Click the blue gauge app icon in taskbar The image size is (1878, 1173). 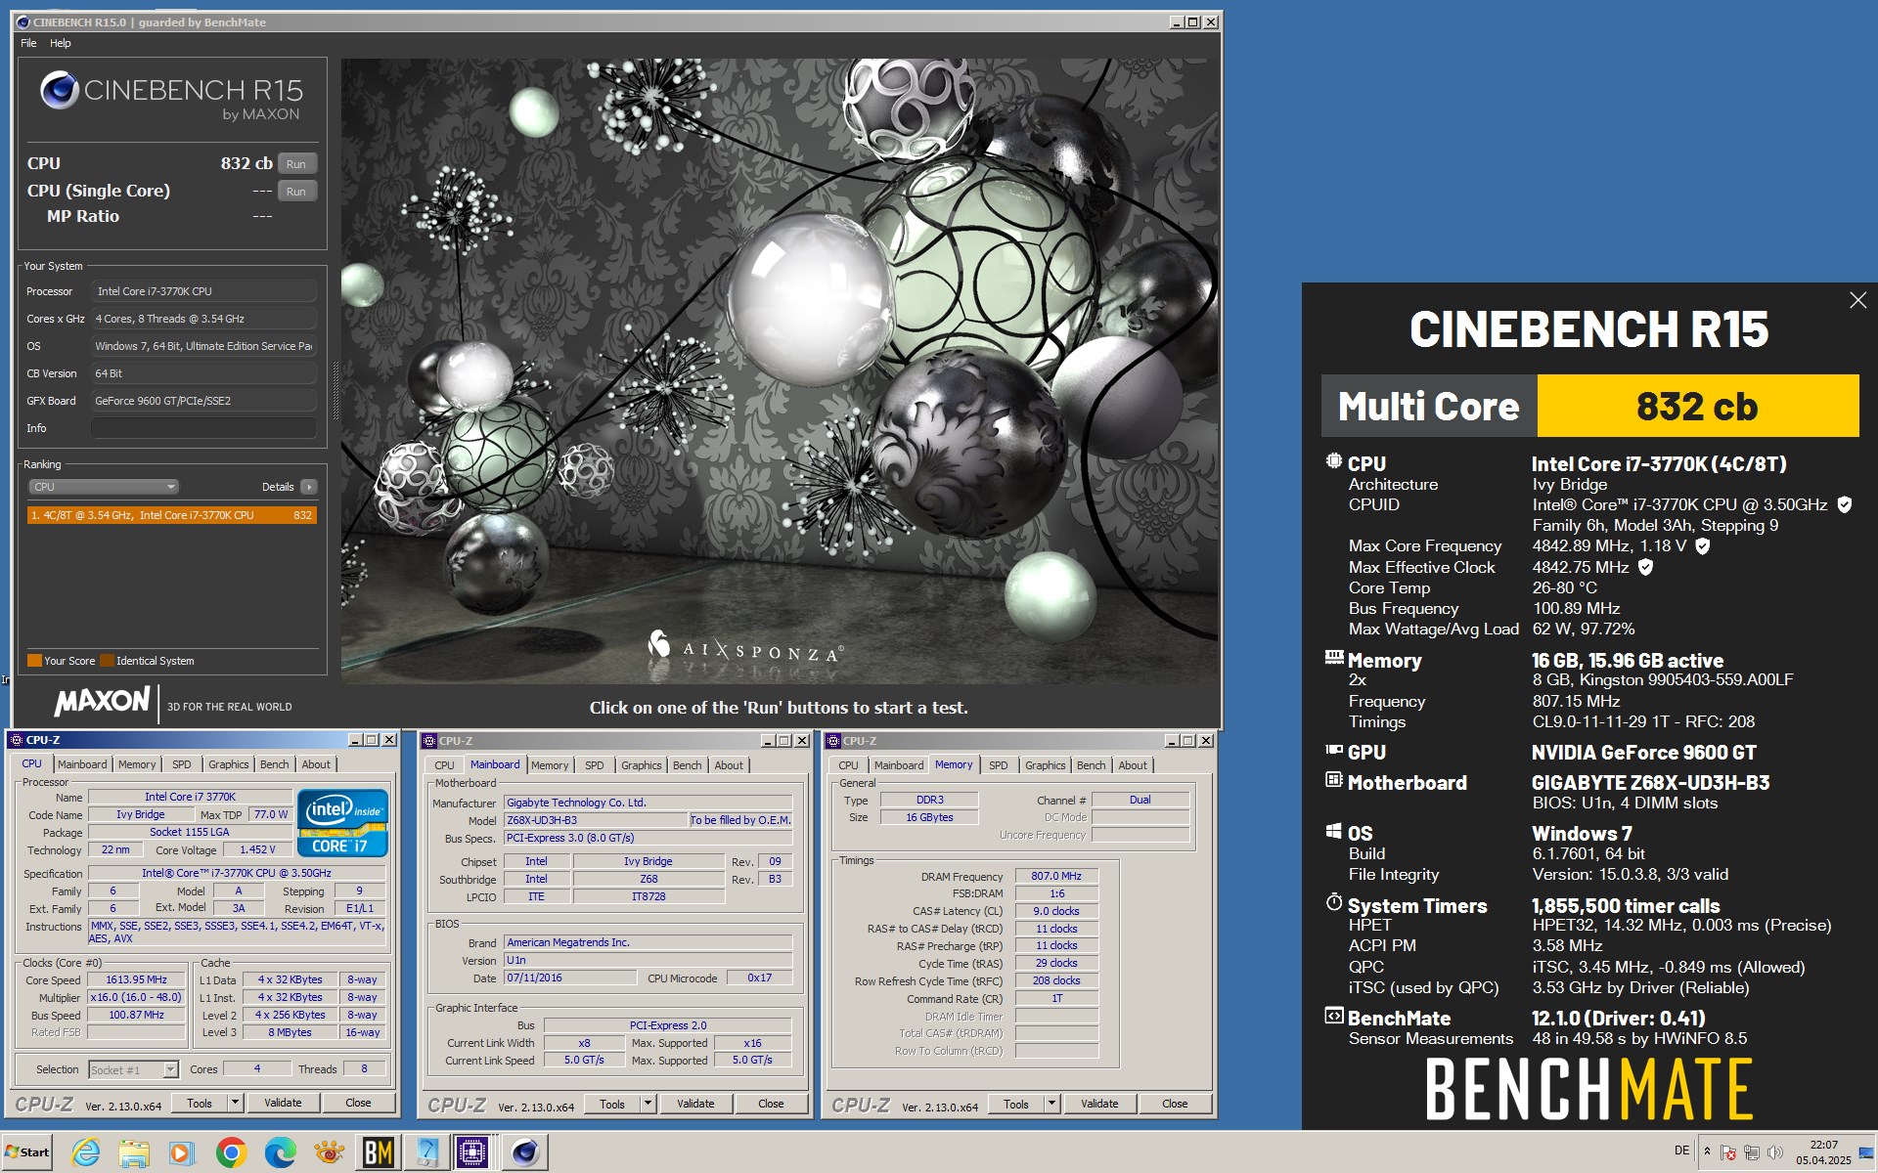[426, 1152]
